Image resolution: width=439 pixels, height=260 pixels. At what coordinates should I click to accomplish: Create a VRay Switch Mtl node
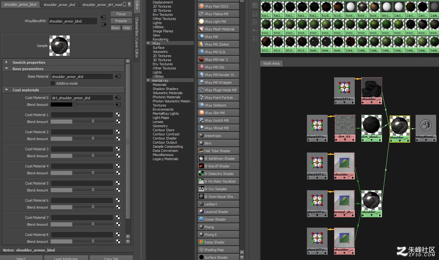click(218, 120)
